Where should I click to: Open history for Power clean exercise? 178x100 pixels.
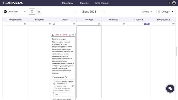point(73,86)
